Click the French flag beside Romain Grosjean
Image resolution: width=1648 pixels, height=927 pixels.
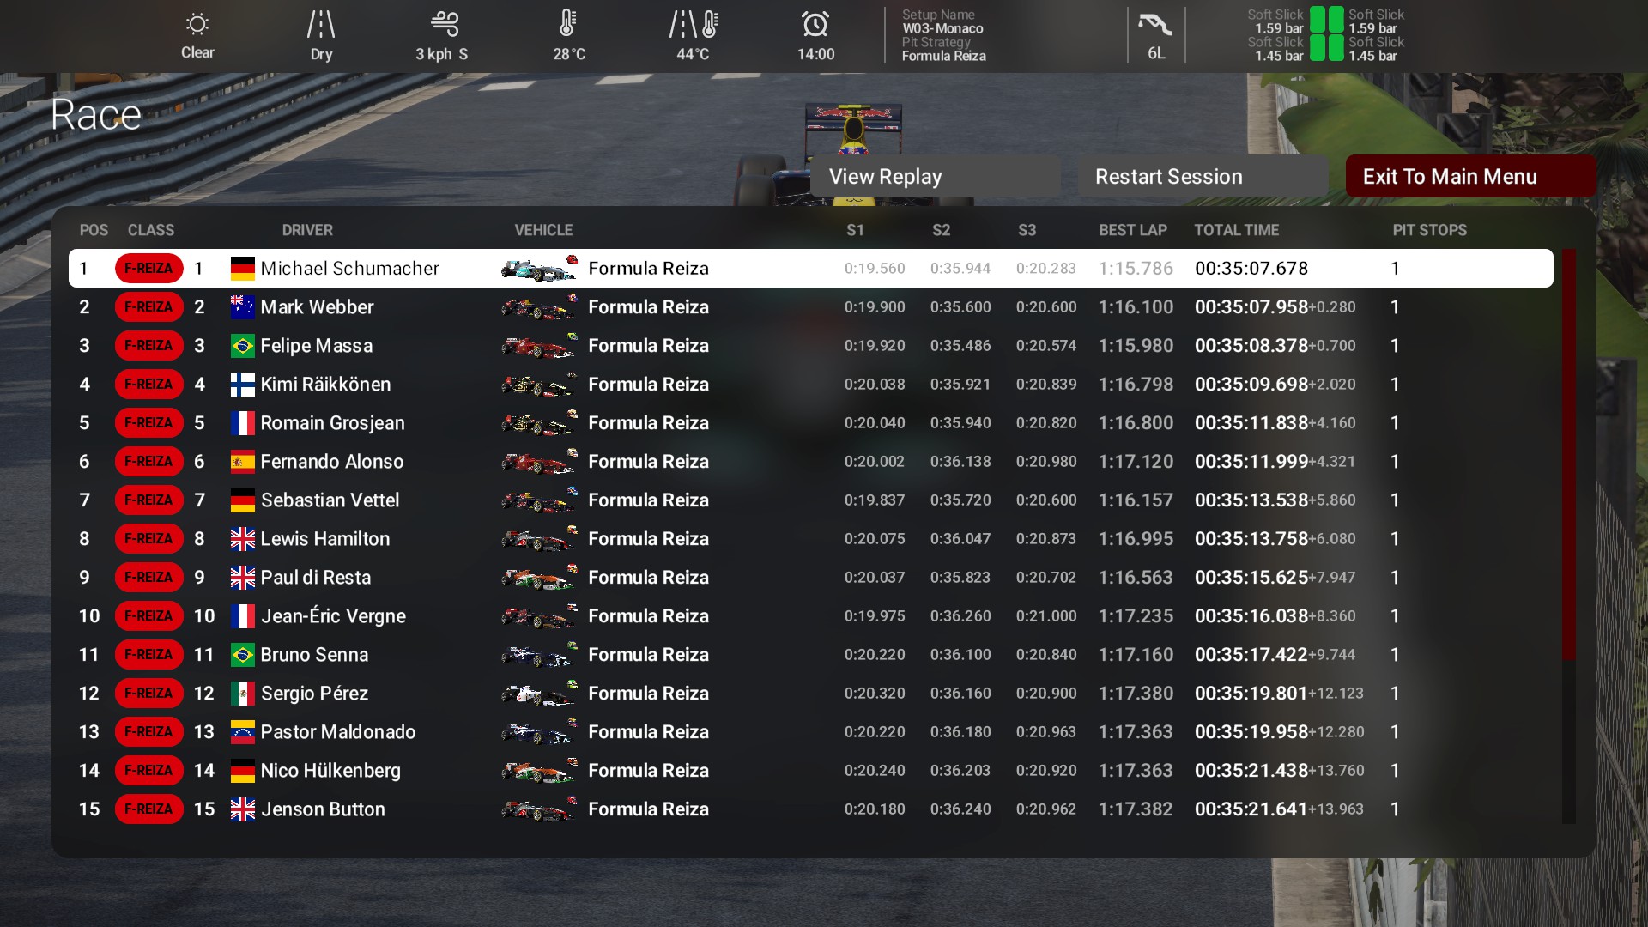pyautogui.click(x=243, y=423)
